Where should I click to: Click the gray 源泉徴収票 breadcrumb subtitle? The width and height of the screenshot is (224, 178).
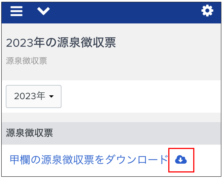tap(26, 61)
